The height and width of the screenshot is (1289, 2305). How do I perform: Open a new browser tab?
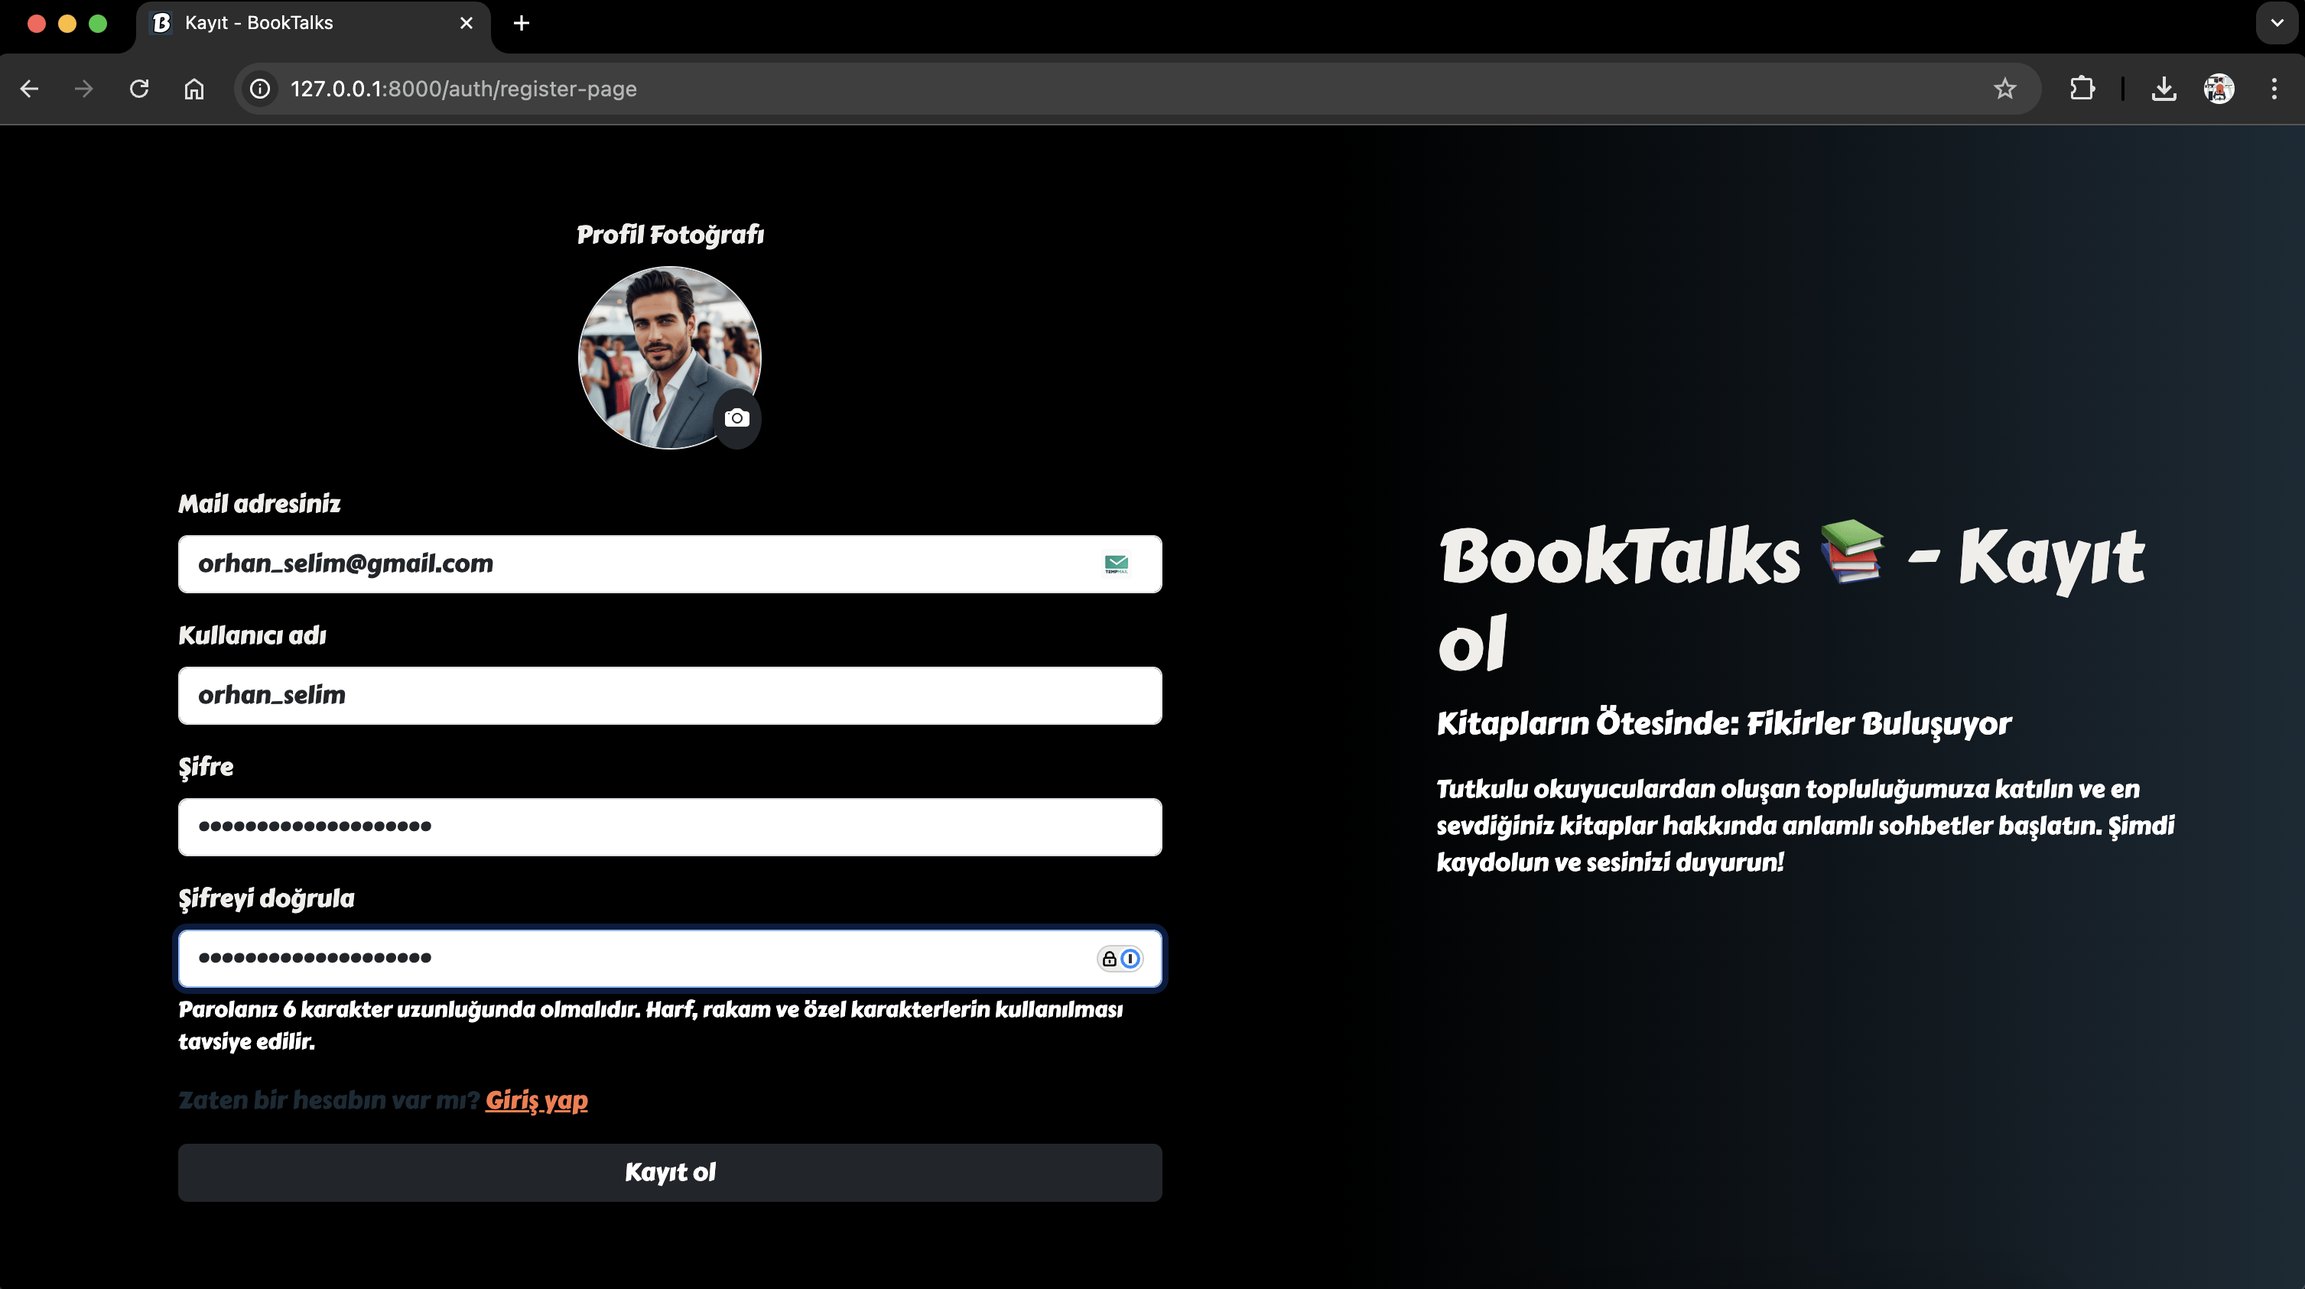point(522,22)
